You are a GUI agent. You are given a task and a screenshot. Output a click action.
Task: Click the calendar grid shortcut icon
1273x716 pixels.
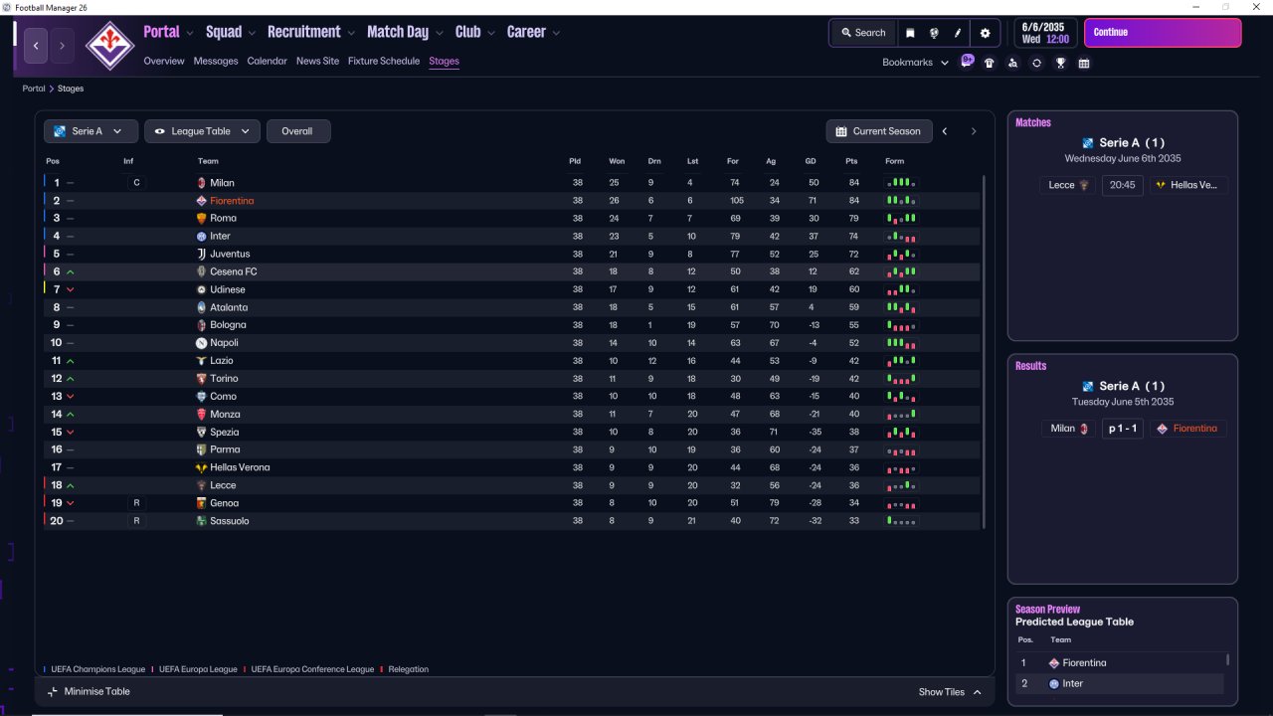pos(1084,63)
